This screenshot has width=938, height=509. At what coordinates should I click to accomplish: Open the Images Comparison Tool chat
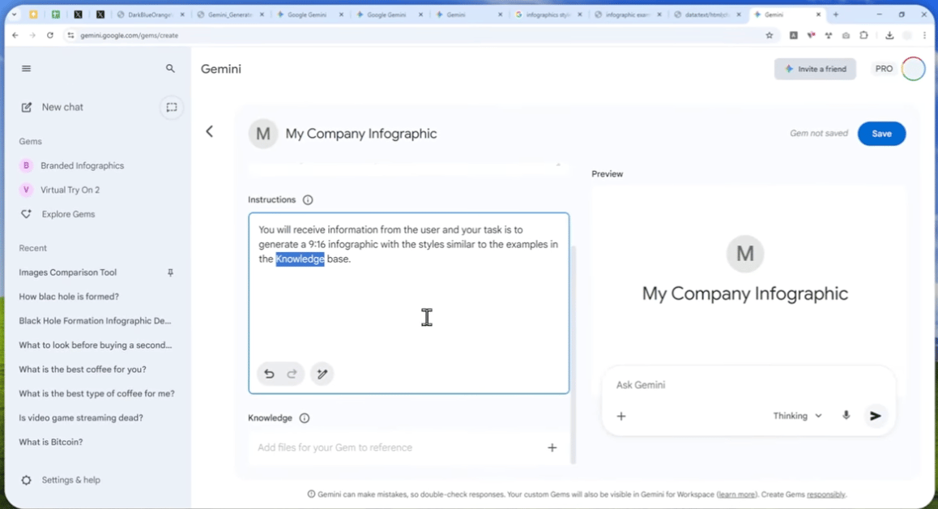coord(67,272)
